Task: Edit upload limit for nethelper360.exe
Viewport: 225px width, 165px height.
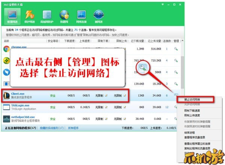Action: click(x=125, y=119)
